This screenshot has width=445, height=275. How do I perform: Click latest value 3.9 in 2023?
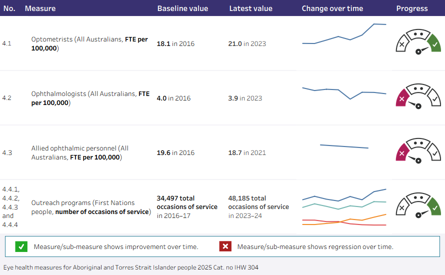coord(245,98)
